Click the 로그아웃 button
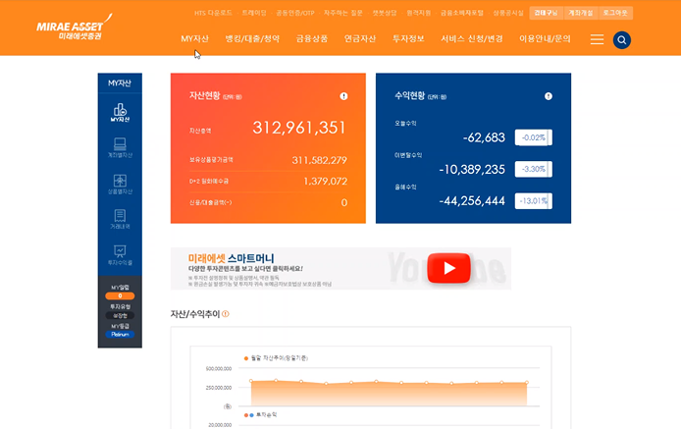Image resolution: width=681 pixels, height=429 pixels. pos(615,13)
